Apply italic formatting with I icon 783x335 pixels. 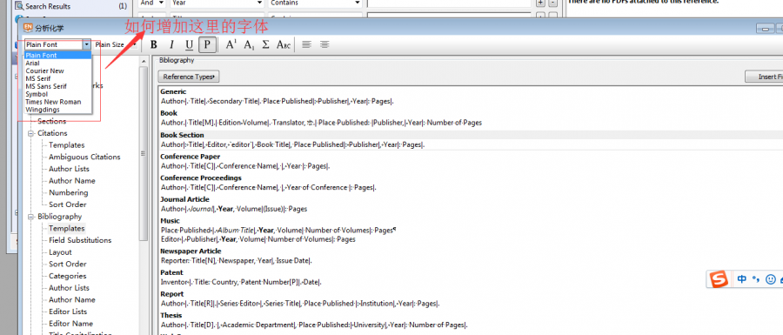(171, 45)
